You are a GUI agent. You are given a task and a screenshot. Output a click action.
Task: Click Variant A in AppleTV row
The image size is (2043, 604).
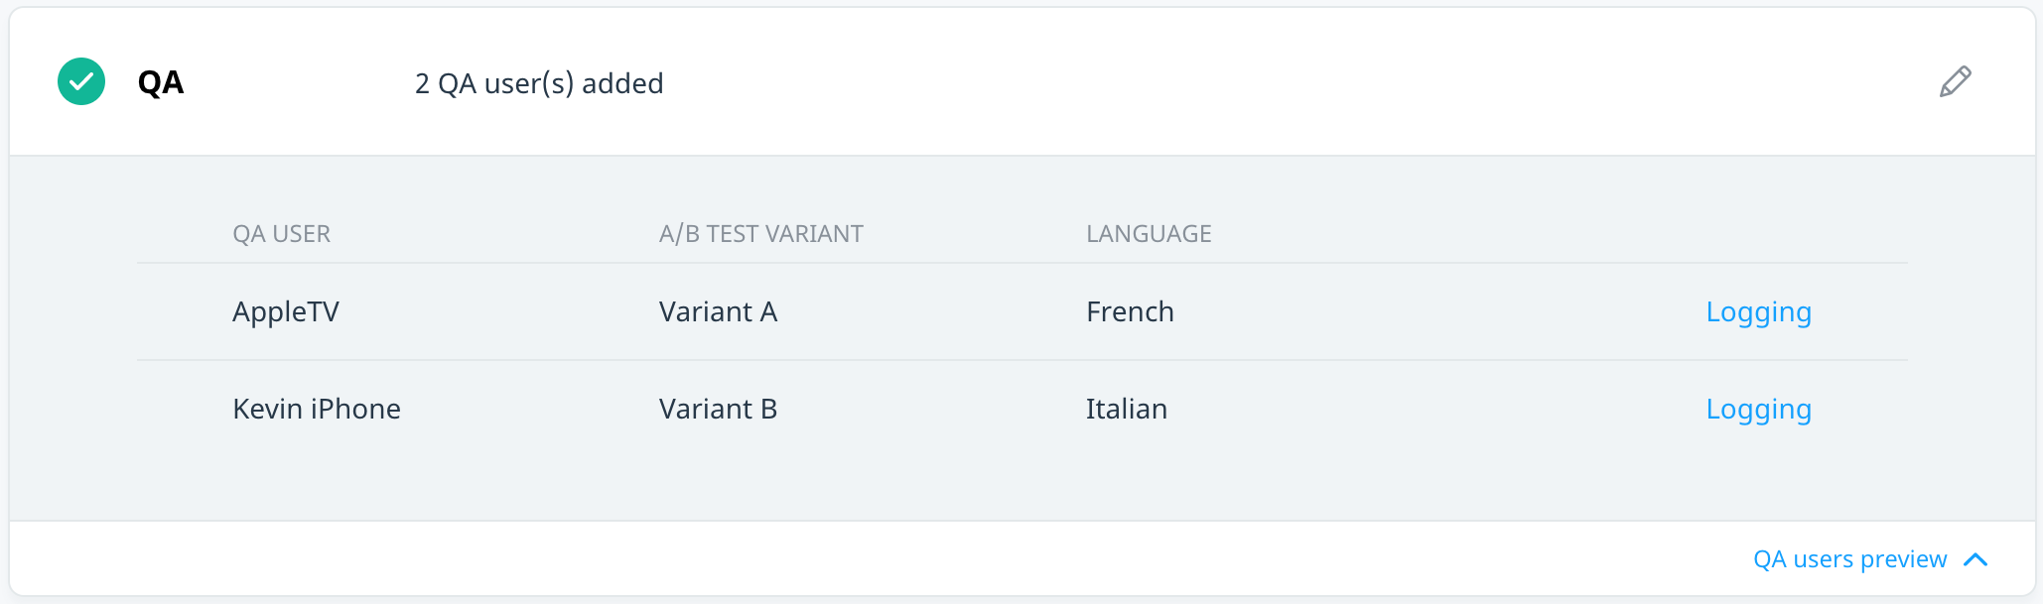(x=718, y=311)
